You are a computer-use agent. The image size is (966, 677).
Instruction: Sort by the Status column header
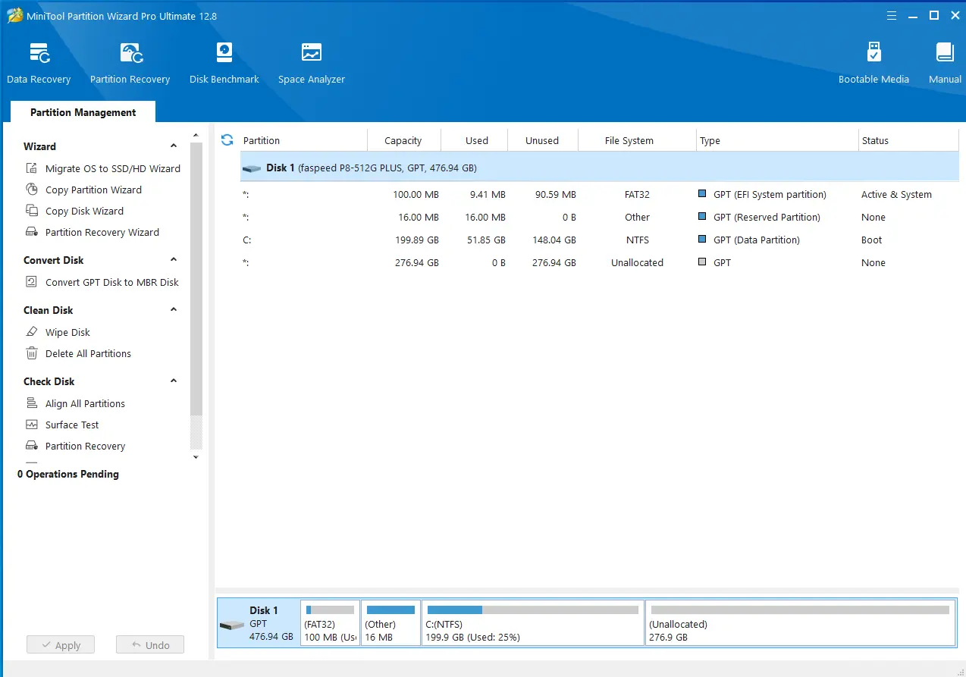click(908, 140)
